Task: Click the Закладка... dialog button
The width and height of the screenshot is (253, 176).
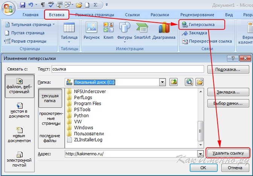Action: (x=228, y=92)
